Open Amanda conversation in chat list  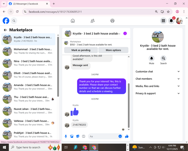pyautogui.click(x=28, y=87)
